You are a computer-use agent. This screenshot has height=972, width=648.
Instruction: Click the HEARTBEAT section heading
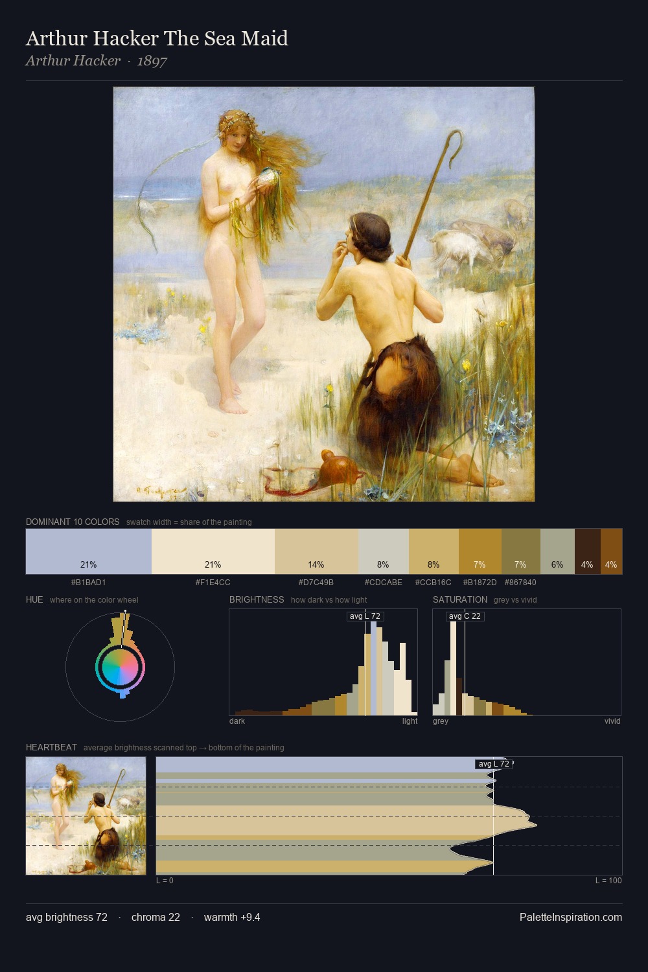tap(51, 747)
